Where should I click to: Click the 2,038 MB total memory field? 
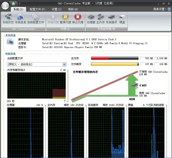(x=161, y=58)
